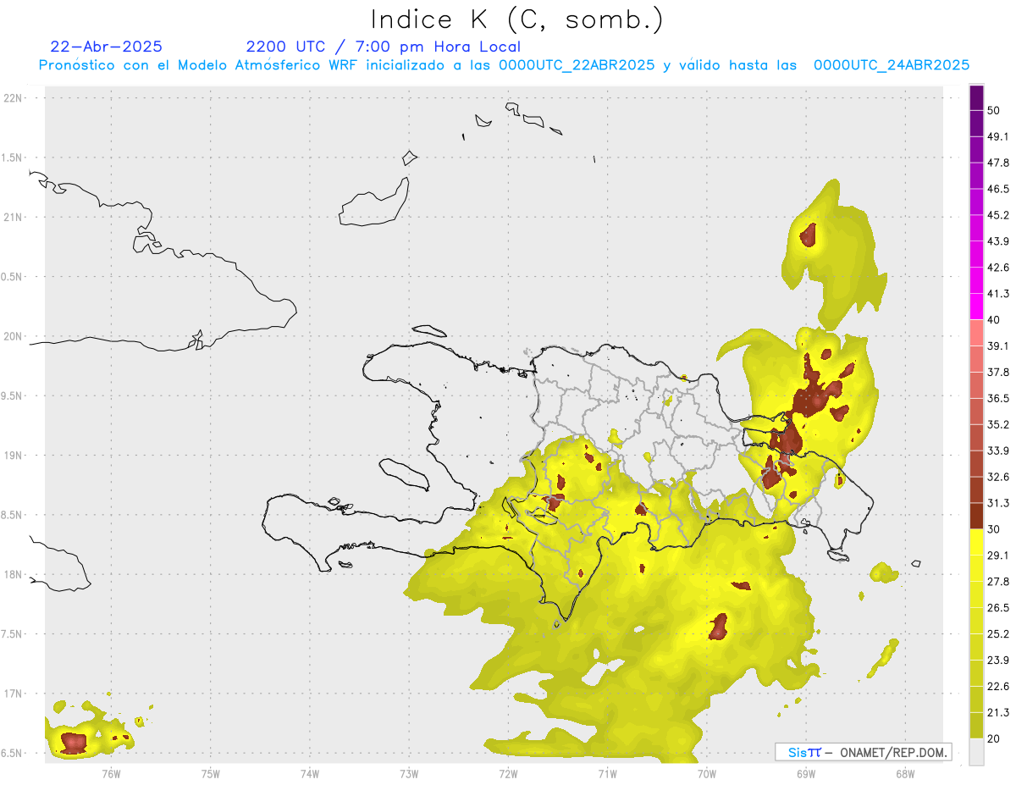
Task: Select the initialization stamp "0000UTC_22ABR2025"
Action: tap(576, 65)
